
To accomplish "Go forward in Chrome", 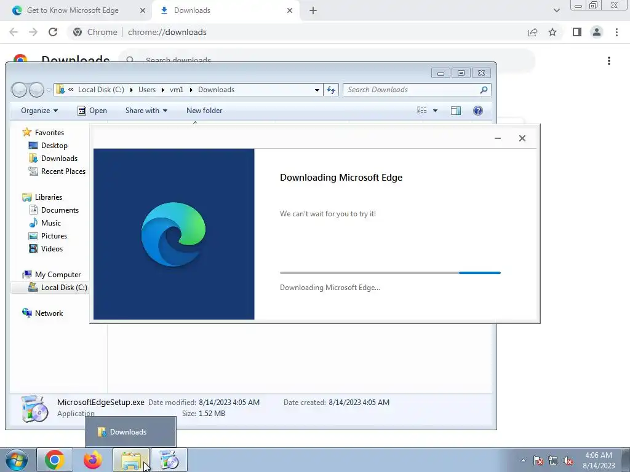I will coord(33,32).
